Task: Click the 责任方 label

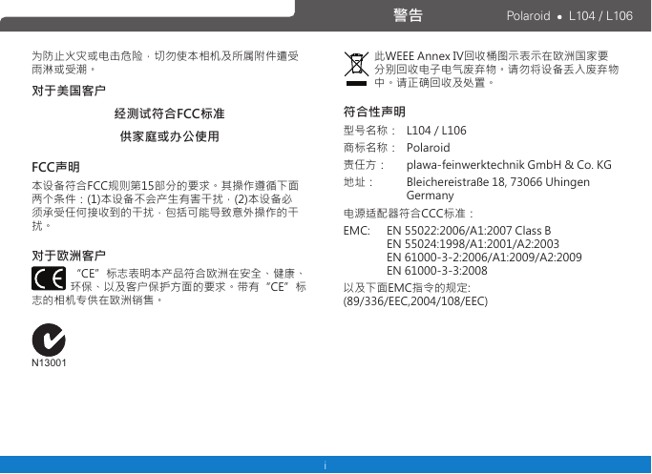Action: [x=365, y=165]
